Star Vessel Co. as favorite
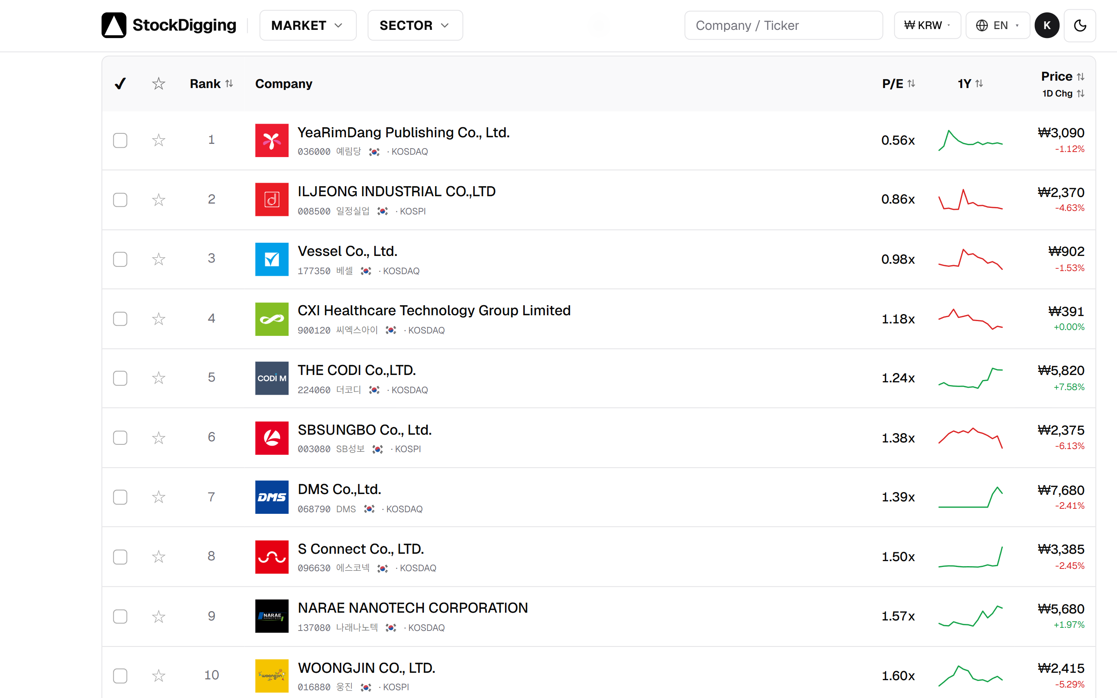The width and height of the screenshot is (1117, 698). (159, 259)
